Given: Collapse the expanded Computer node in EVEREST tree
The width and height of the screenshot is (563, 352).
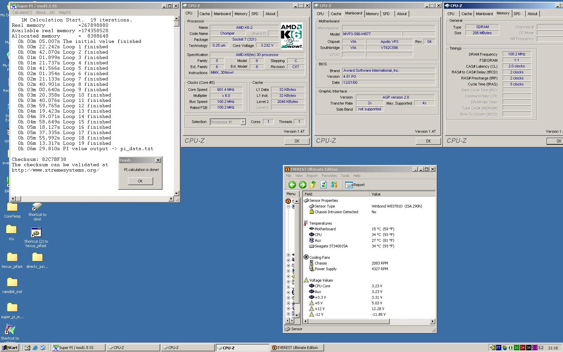Looking at the screenshot, I should tap(288, 207).
